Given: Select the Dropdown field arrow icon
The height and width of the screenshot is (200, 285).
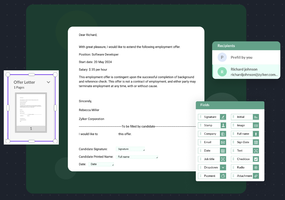Looking at the screenshot, I should [223, 167].
